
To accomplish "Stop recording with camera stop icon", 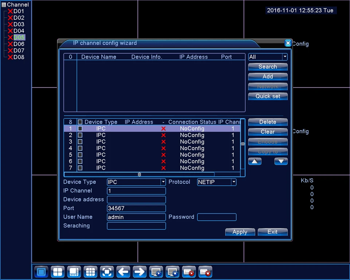I will pyautogui.click(x=205, y=272).
